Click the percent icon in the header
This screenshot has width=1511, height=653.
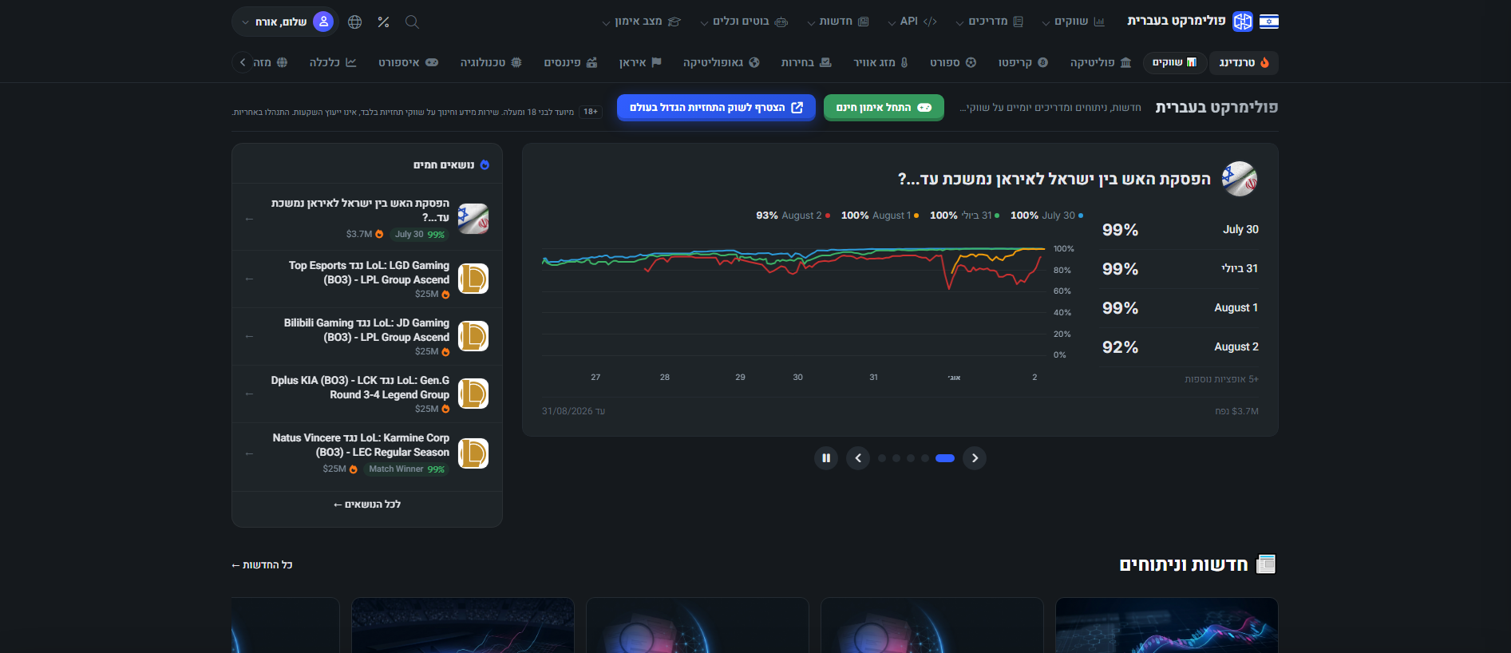pyautogui.click(x=383, y=22)
